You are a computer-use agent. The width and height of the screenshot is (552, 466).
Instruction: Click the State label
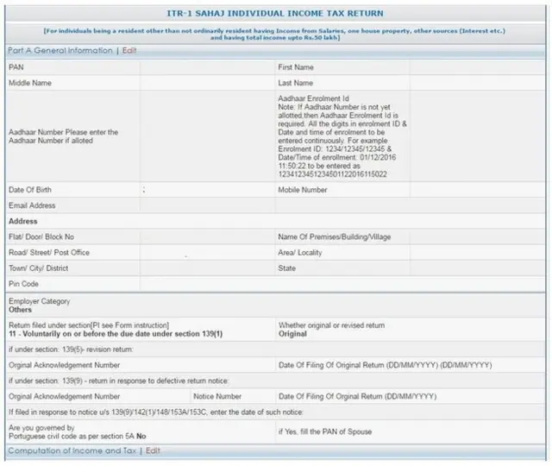[x=287, y=268]
